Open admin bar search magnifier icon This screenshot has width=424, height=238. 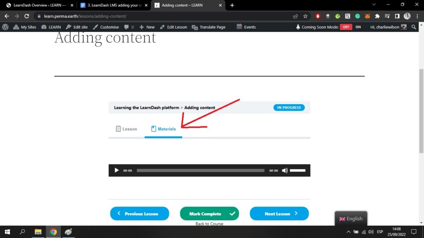tap(414, 27)
